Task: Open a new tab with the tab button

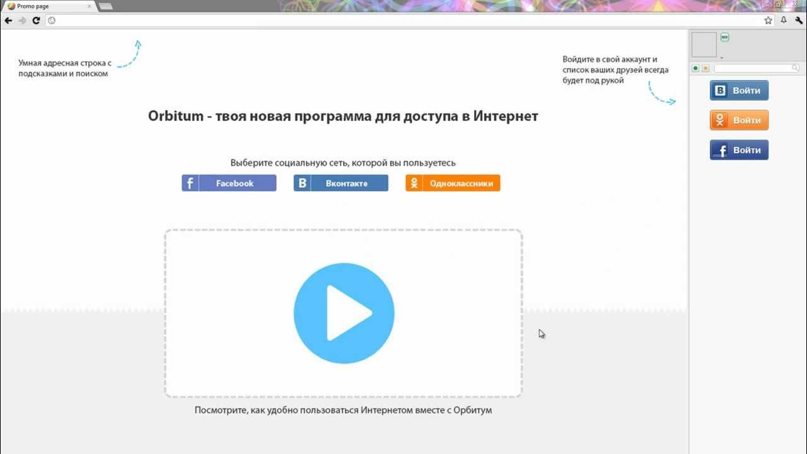Action: click(105, 6)
